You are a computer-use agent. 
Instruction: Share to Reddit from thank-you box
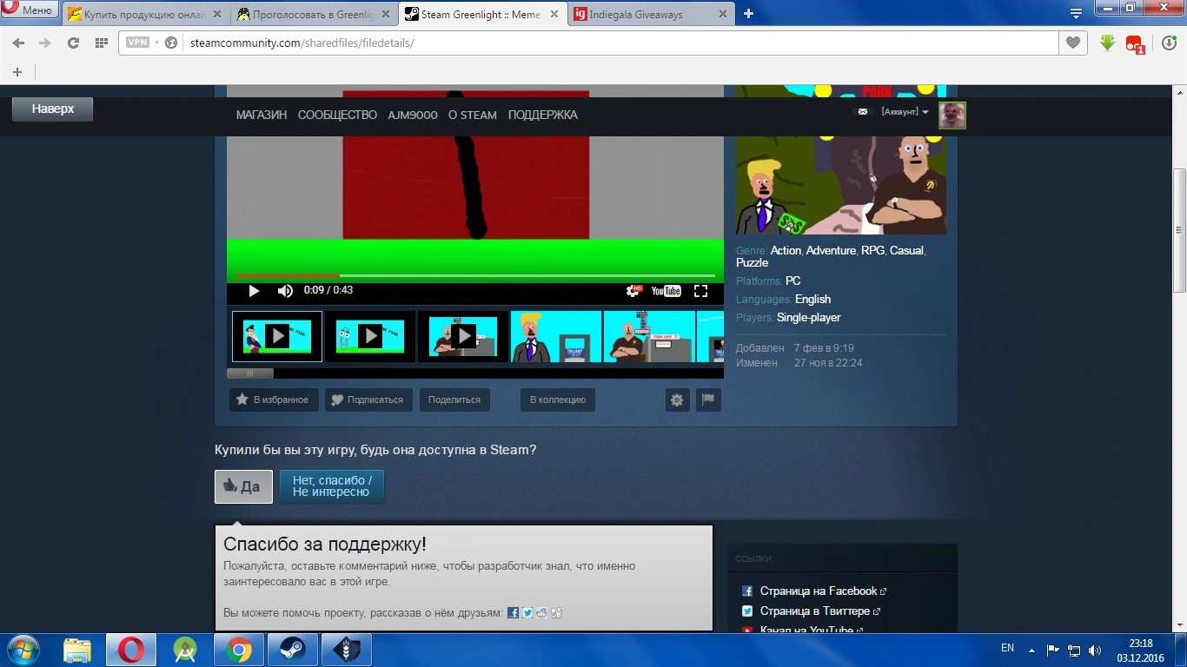click(542, 612)
